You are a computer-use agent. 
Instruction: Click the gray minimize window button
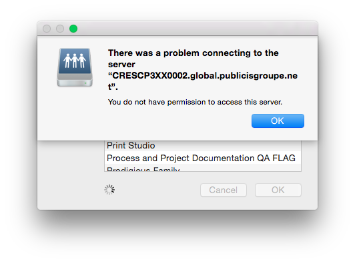(60, 29)
